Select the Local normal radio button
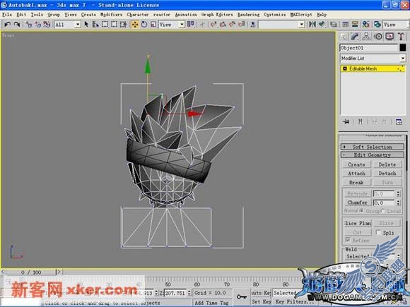The height and width of the screenshot is (307, 410). pyautogui.click(x=383, y=211)
